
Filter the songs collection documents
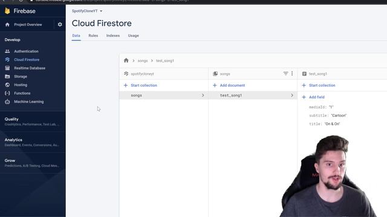285,74
